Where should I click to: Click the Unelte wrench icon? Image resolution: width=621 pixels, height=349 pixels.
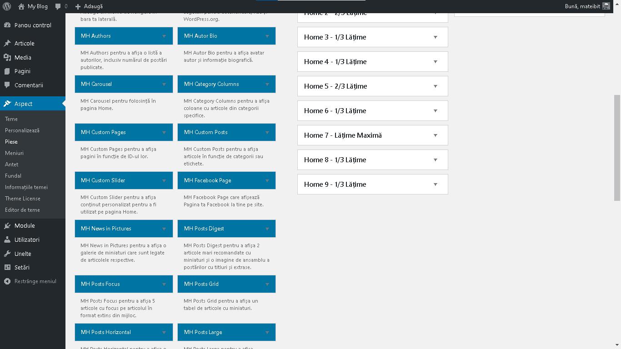coord(7,254)
